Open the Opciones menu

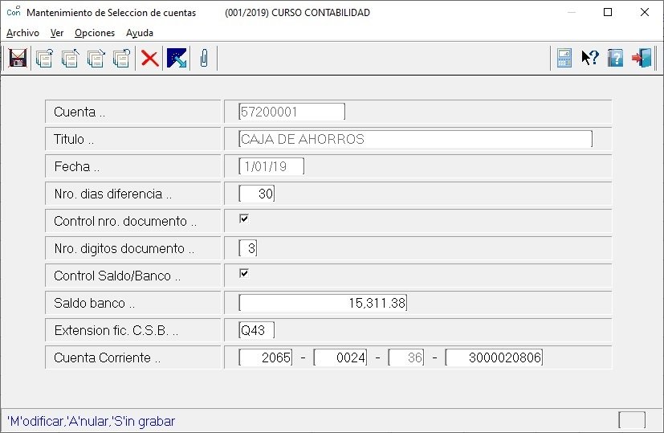[95, 33]
